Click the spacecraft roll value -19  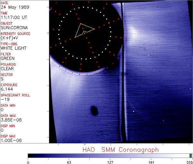[x=5, y=99]
